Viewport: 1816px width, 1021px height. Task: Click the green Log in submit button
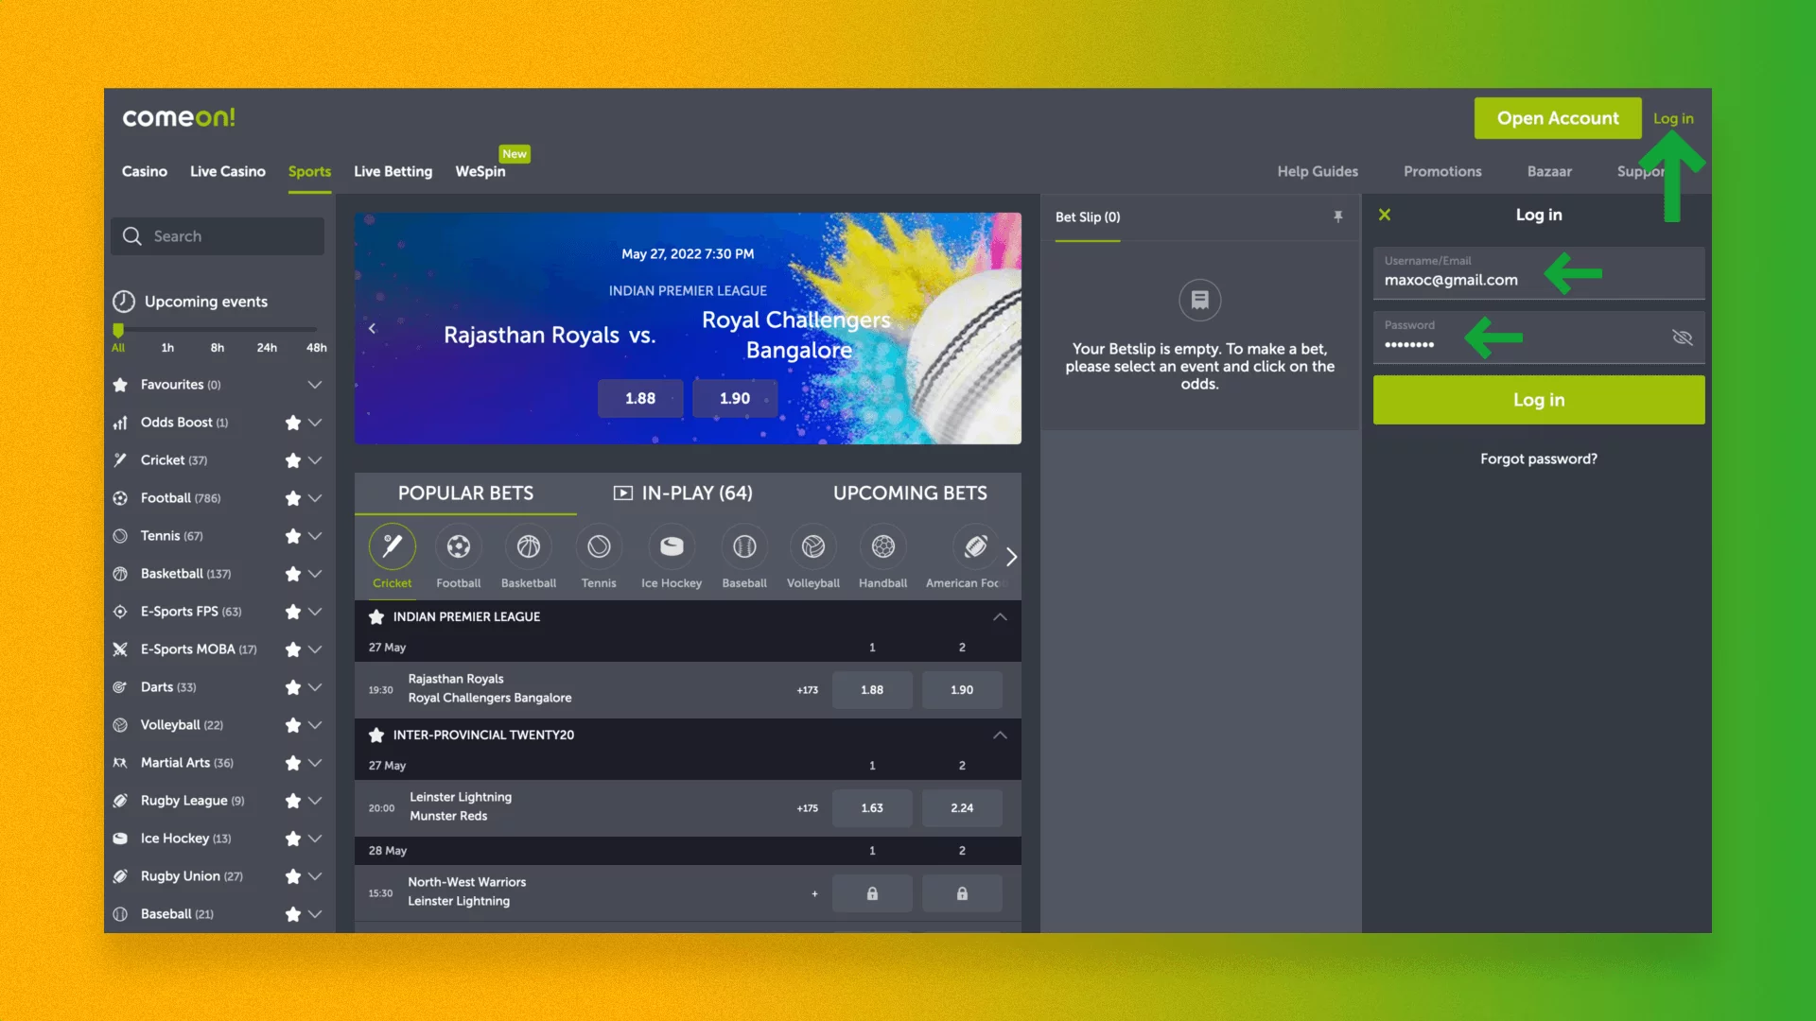point(1539,400)
